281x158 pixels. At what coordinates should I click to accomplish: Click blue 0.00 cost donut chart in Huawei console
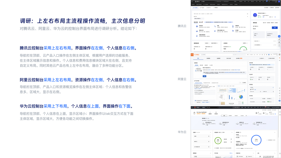[256, 140]
